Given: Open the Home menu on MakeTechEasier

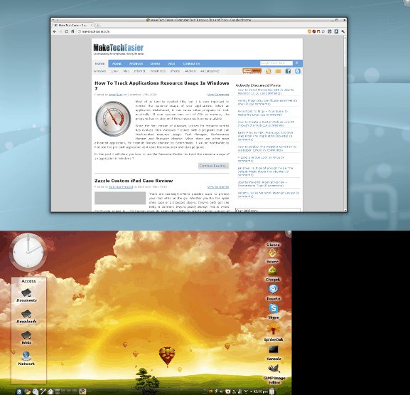Looking at the screenshot, I should (99, 63).
